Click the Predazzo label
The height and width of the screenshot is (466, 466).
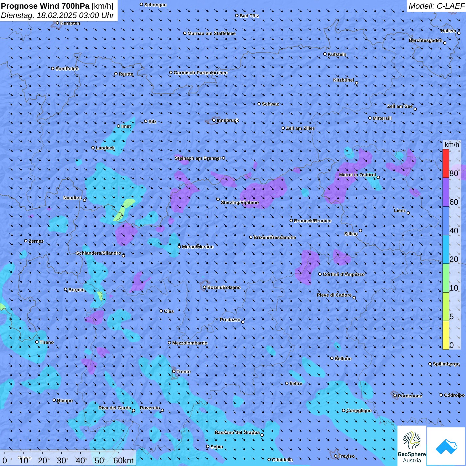230,320
